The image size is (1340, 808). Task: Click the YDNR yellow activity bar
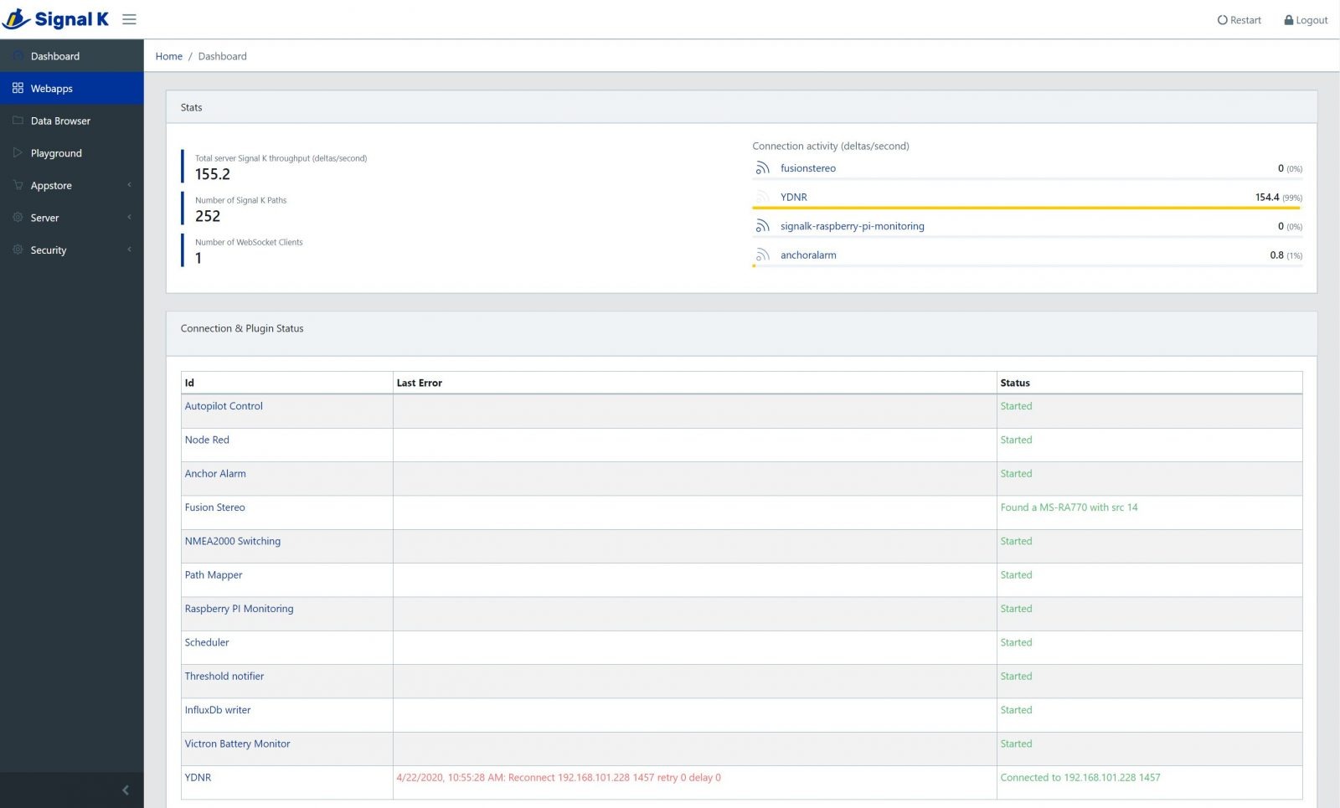pyautogui.click(x=1026, y=208)
